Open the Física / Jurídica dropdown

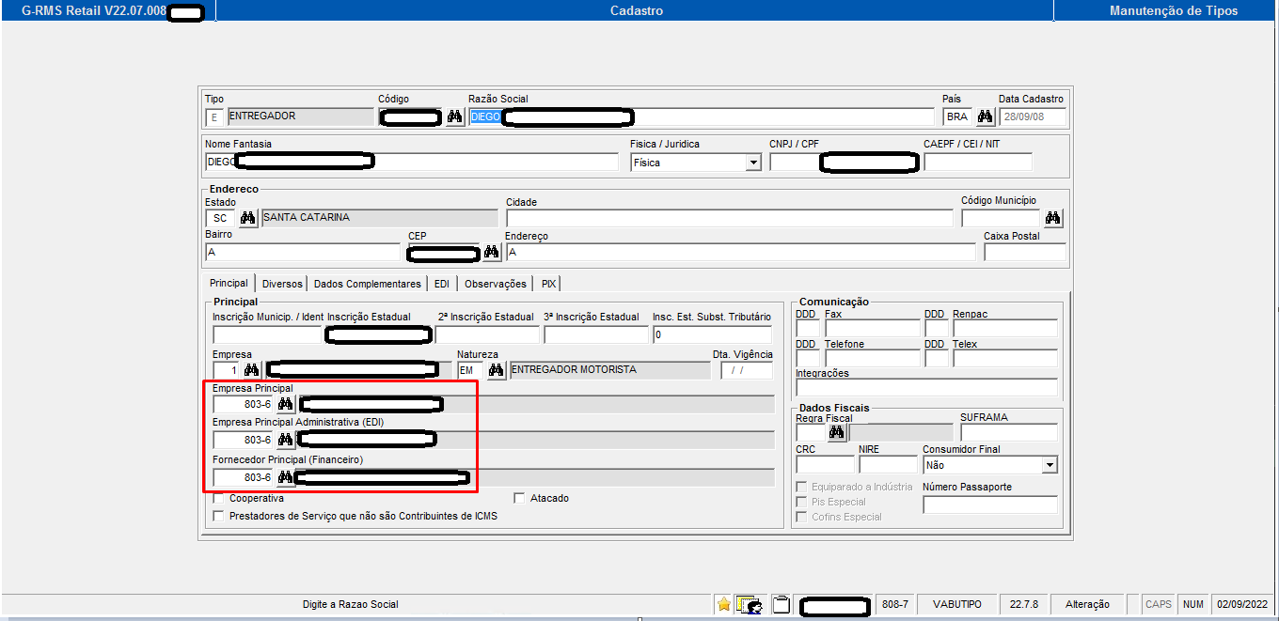[x=752, y=163]
